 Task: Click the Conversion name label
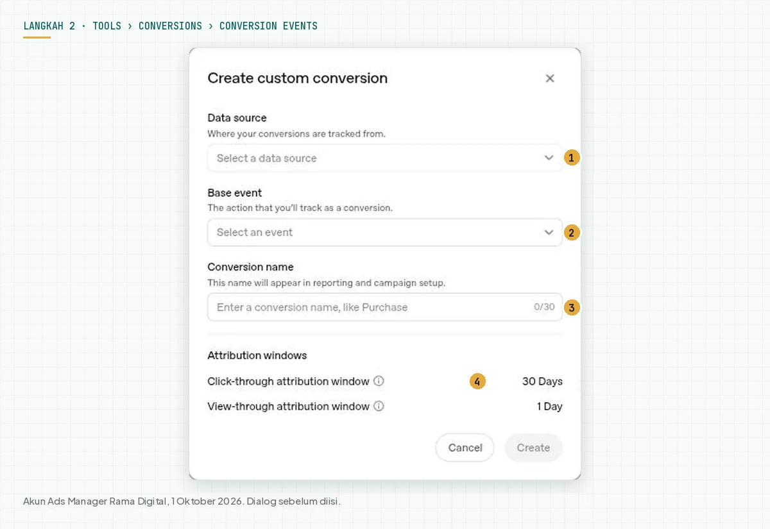[250, 267]
